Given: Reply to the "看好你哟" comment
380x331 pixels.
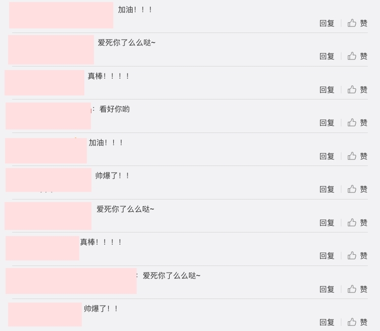Looking at the screenshot, I should (327, 123).
